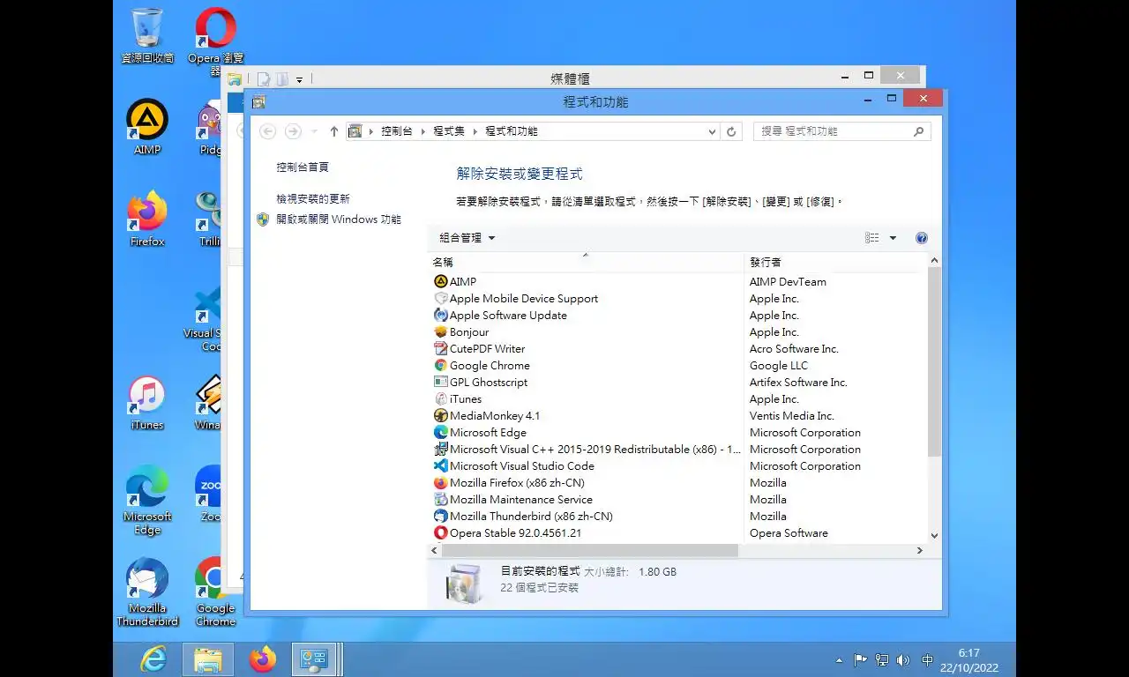Open the 組合管理 dropdown menu
1129x677 pixels.
click(467, 238)
